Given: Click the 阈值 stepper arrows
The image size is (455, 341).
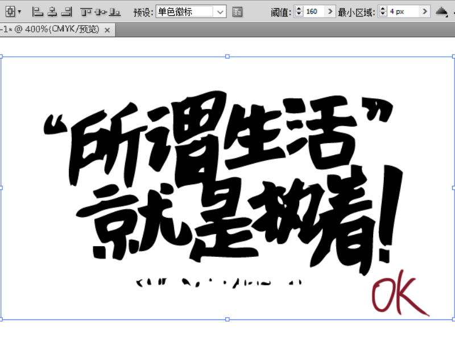Looking at the screenshot, I should click(x=299, y=11).
